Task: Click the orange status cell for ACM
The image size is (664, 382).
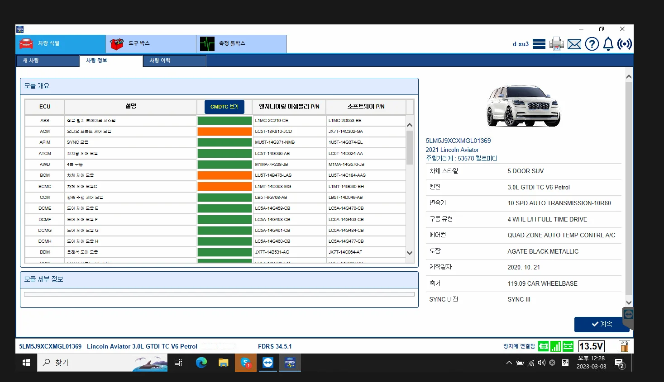Action: point(225,132)
